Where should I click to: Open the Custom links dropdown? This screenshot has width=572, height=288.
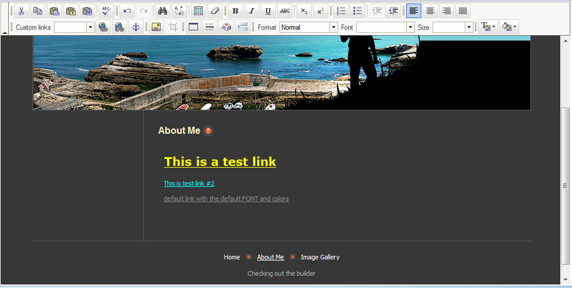point(90,27)
